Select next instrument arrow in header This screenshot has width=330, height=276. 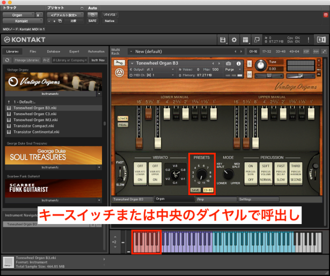[219, 63]
